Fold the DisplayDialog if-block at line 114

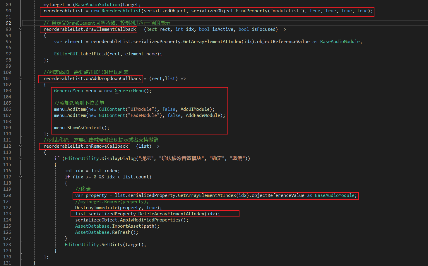point(20,158)
